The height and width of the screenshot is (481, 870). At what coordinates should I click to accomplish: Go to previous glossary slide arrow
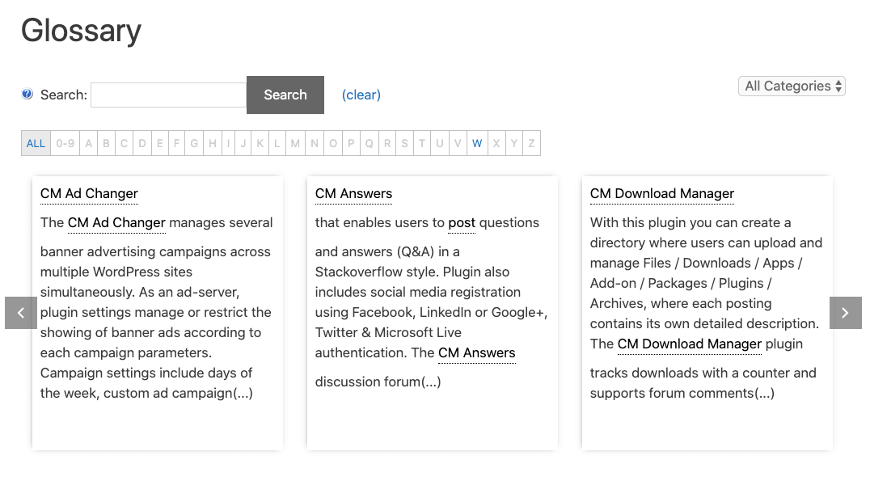21,313
